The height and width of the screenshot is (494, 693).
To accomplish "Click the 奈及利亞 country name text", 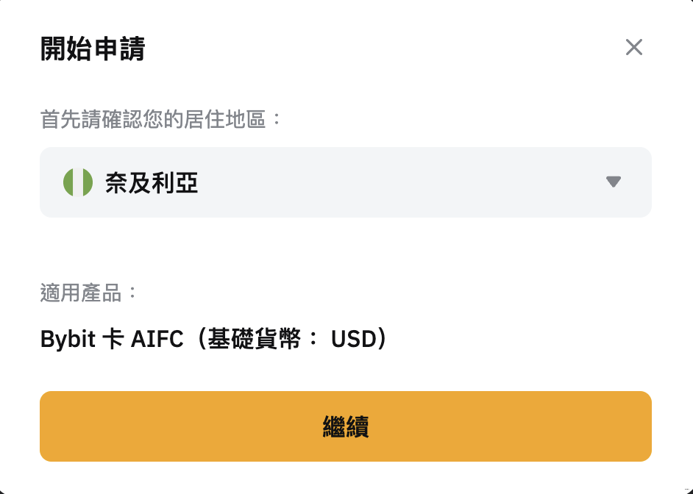I will [152, 183].
